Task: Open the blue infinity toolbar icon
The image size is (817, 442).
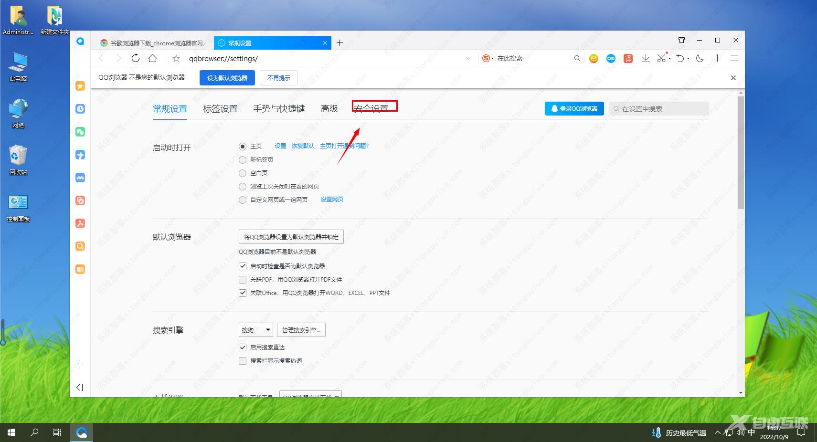Action: (611, 58)
